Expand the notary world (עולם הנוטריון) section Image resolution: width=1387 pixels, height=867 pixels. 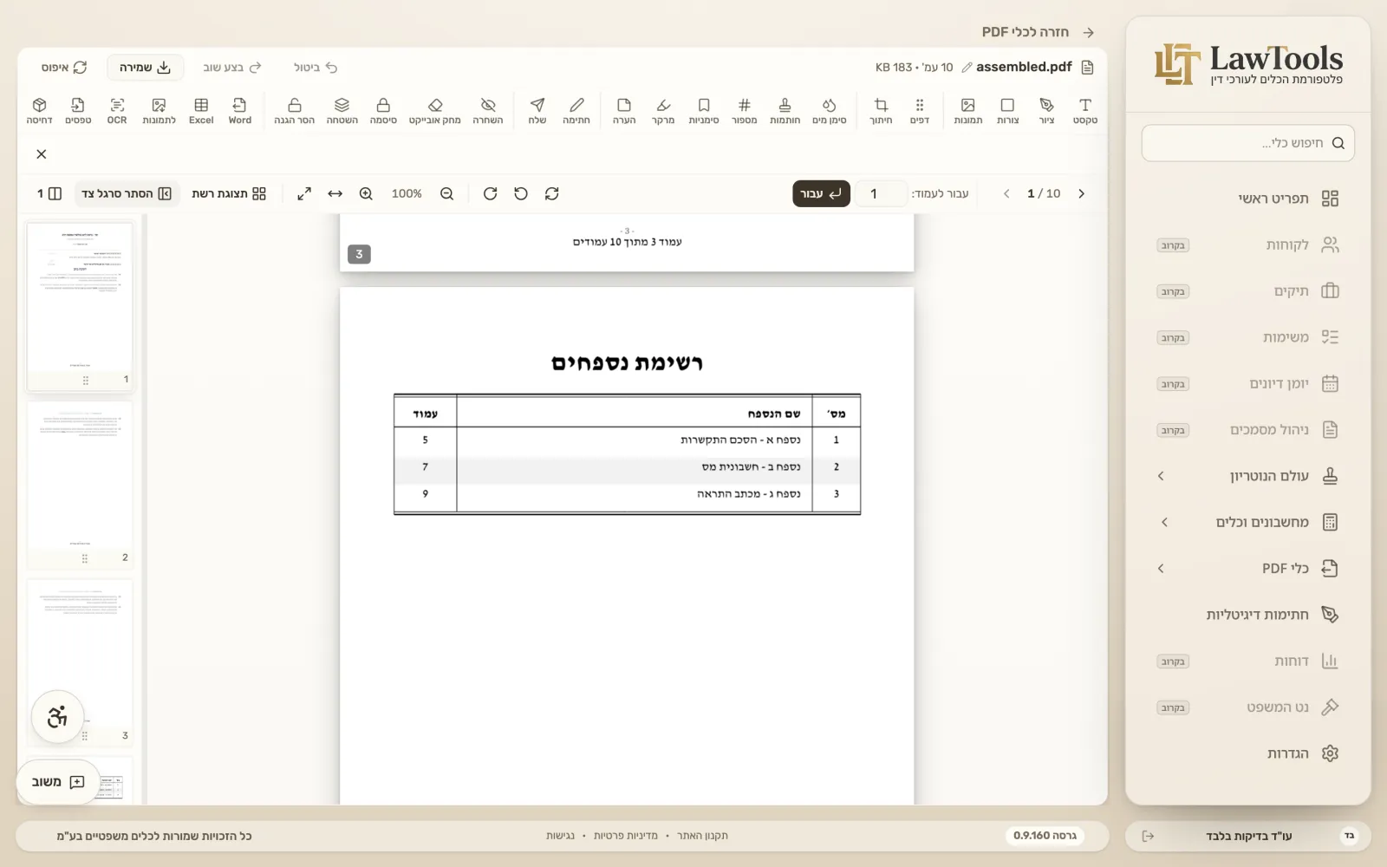click(1248, 476)
